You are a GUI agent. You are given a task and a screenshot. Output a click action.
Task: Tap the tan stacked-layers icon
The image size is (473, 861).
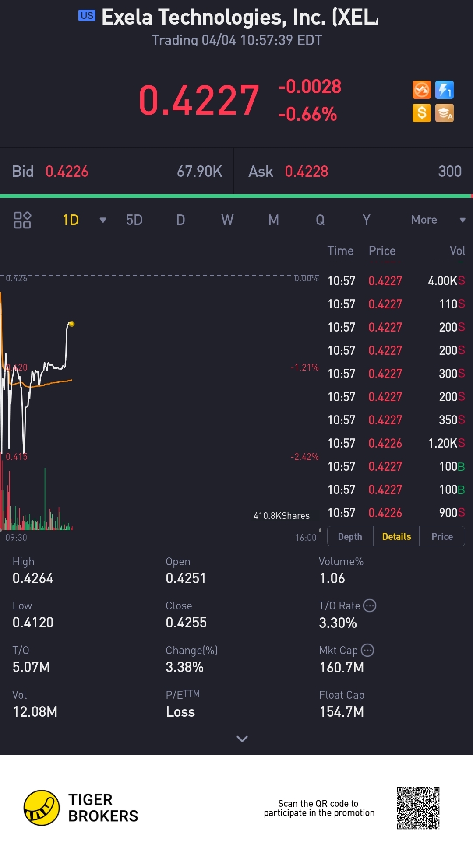pos(445,113)
